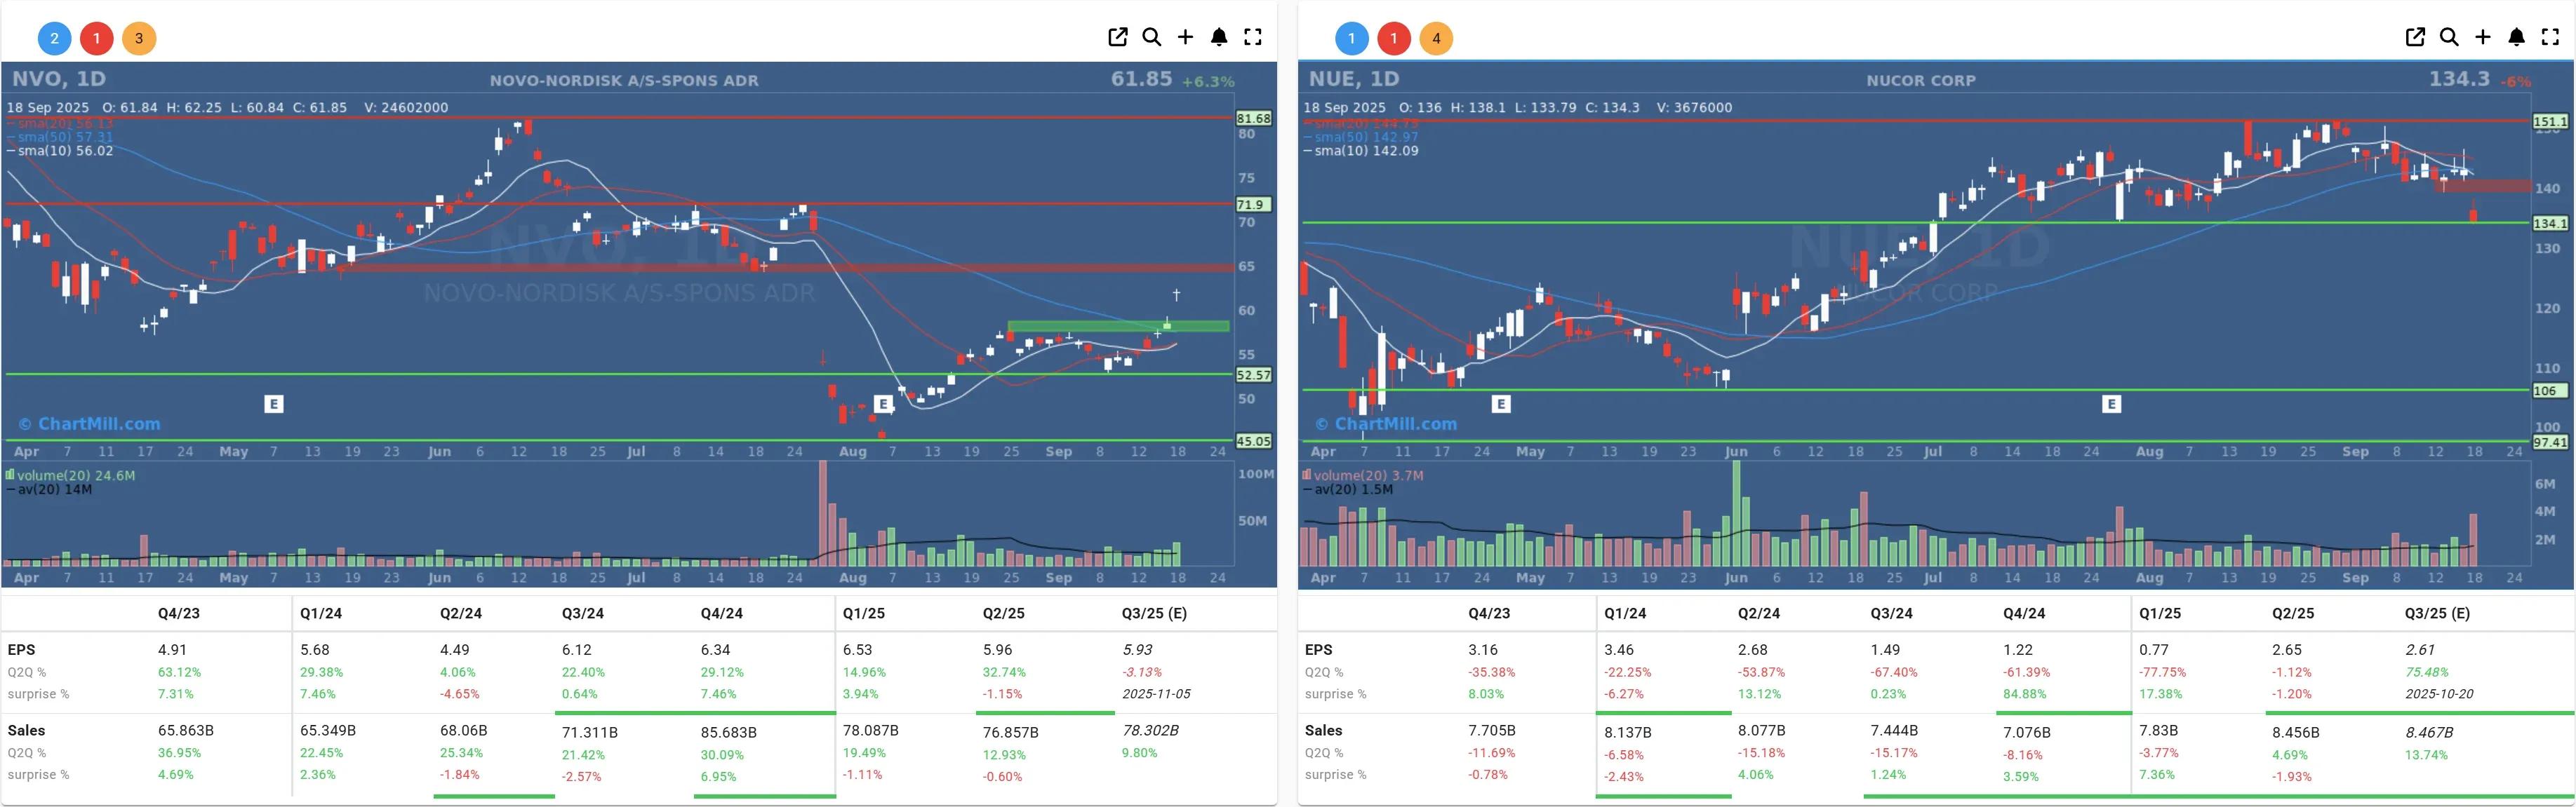Image resolution: width=2576 pixels, height=807 pixels.
Task: Click the search magnifier on NUE card
Action: [2449, 37]
